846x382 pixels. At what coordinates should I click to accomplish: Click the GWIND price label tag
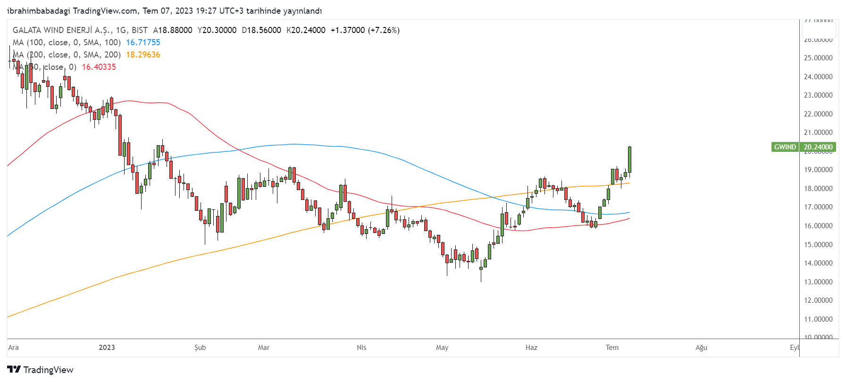tap(785, 147)
